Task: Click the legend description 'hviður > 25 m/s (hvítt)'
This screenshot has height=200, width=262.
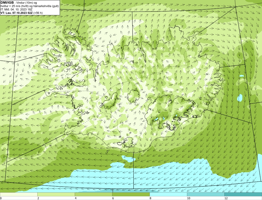Action: [x=14, y=6]
